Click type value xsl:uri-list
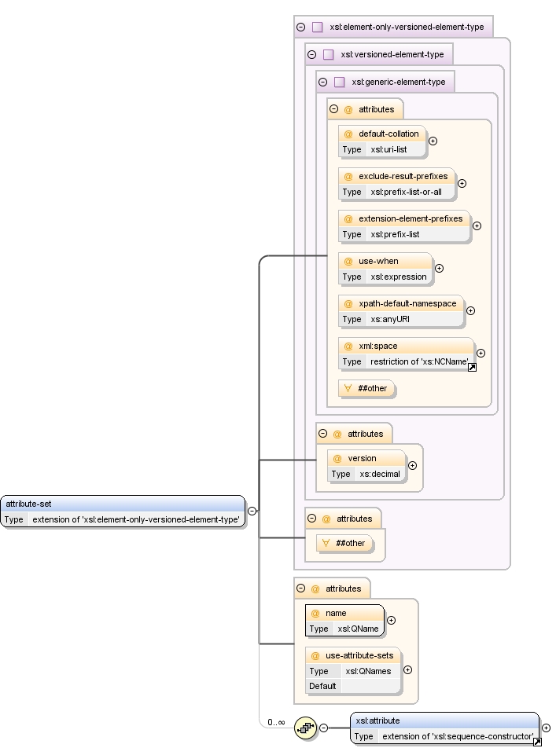556x748 pixels. click(x=388, y=150)
